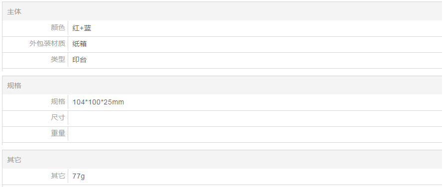The width and height of the screenshot is (445, 187).
Task: Click the 104*100*25mm size value
Action: pos(98,102)
